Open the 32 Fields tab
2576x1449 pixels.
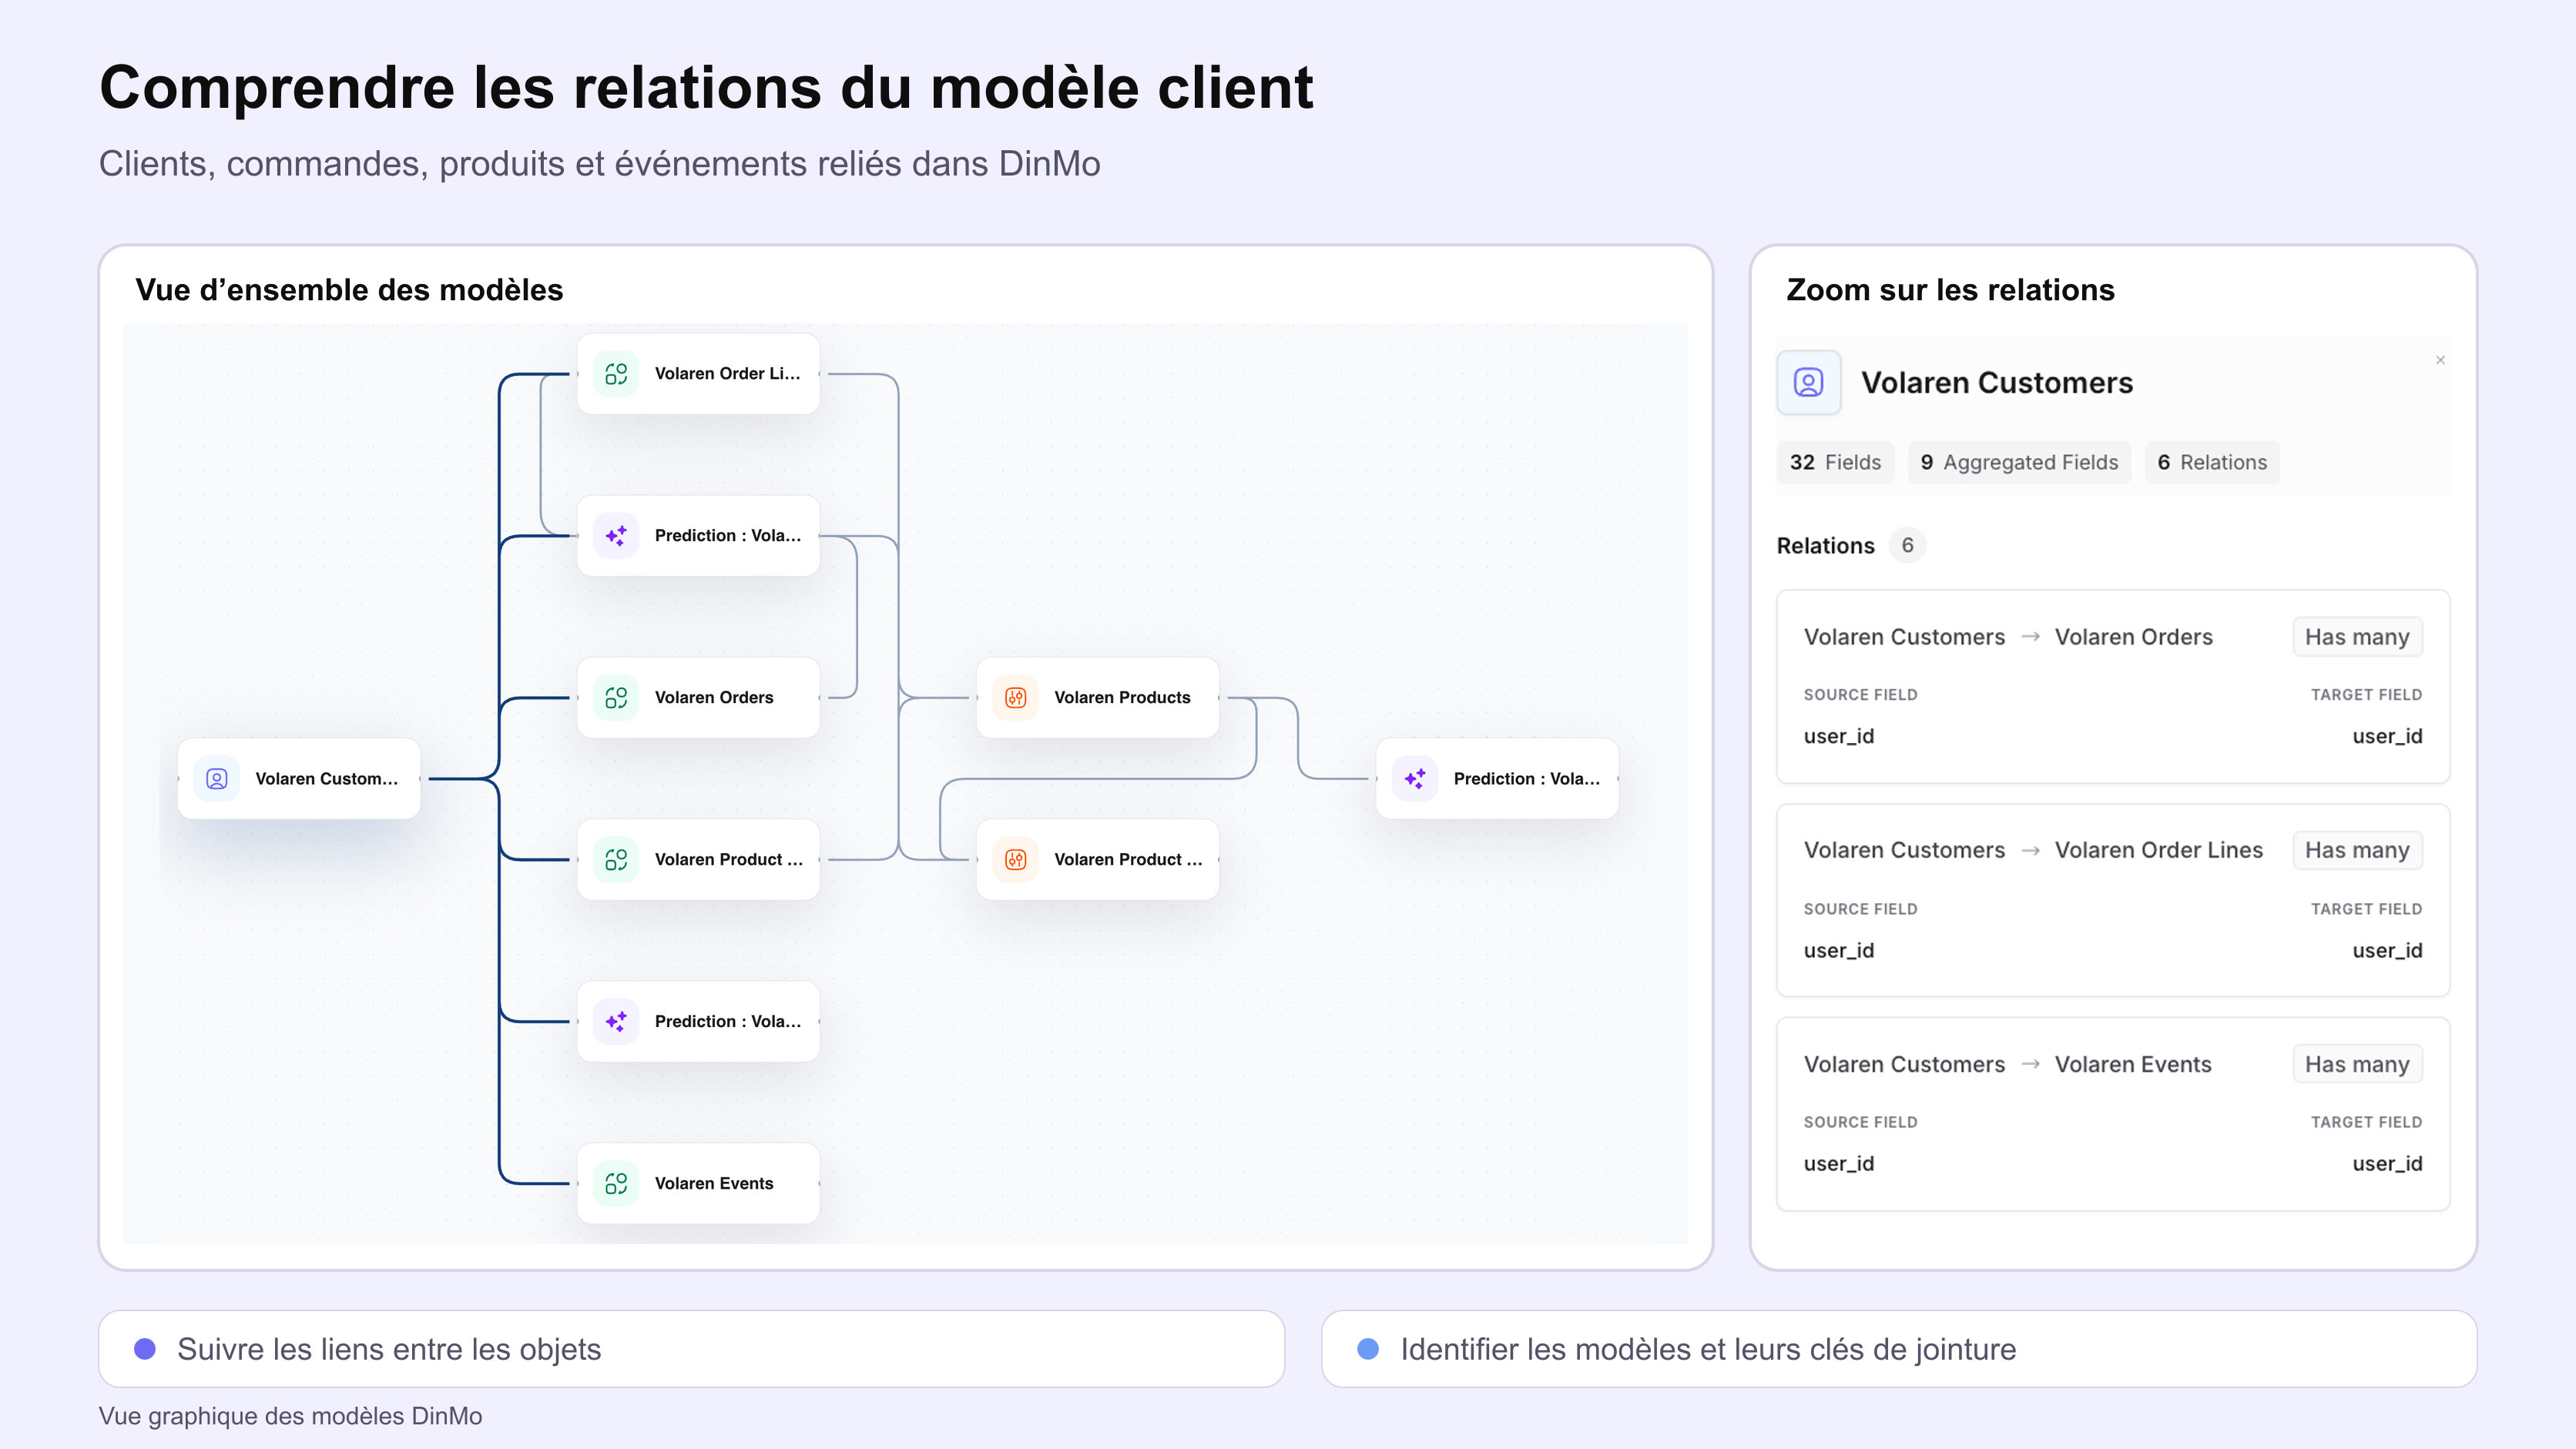click(x=1835, y=463)
